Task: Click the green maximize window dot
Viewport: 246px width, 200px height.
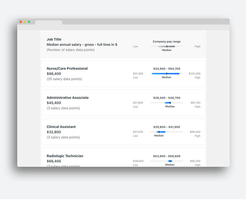Action: tap(29, 22)
